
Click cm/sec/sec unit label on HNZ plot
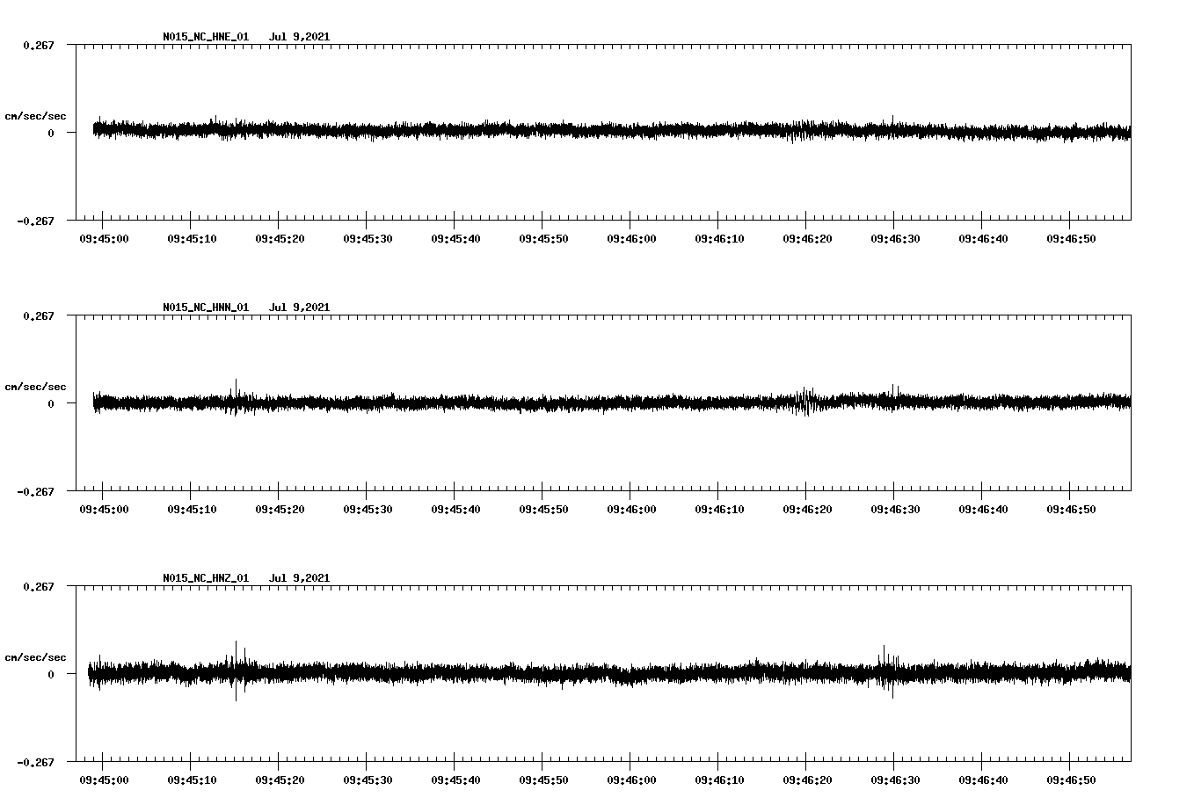(36, 657)
